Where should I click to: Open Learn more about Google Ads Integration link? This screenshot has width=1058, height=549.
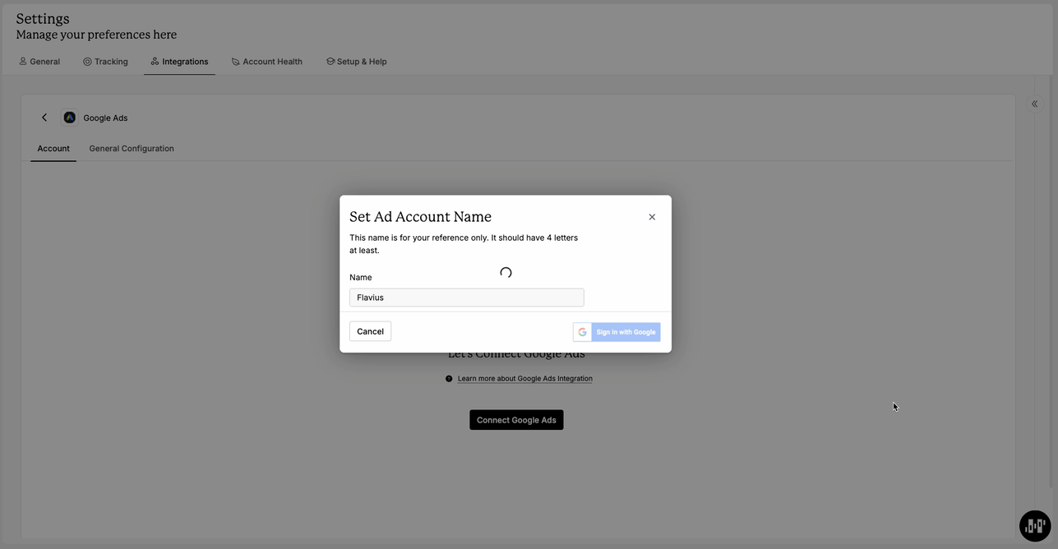point(524,379)
